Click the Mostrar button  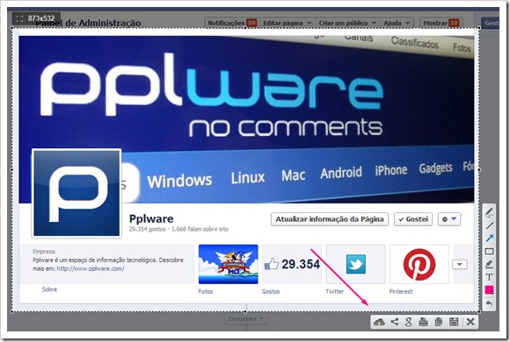coord(441,23)
